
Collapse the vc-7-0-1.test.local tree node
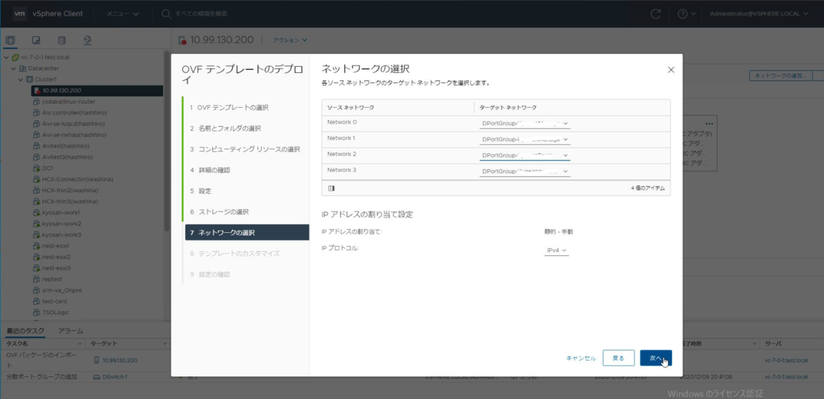[5, 57]
